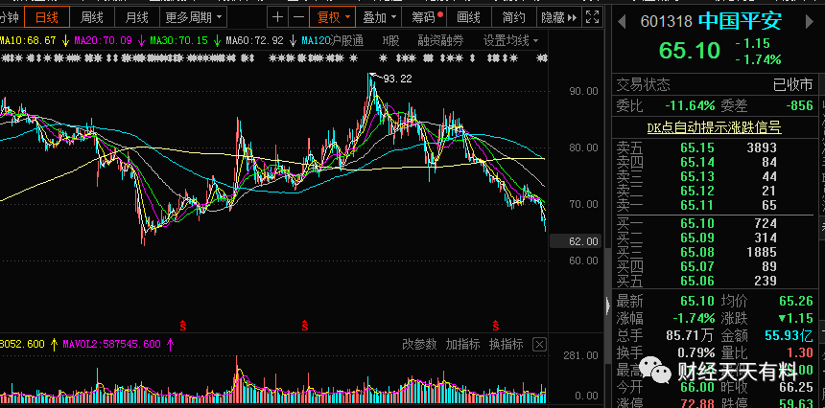
Task: Open the 更多周期 dropdown
Action: pos(193,17)
